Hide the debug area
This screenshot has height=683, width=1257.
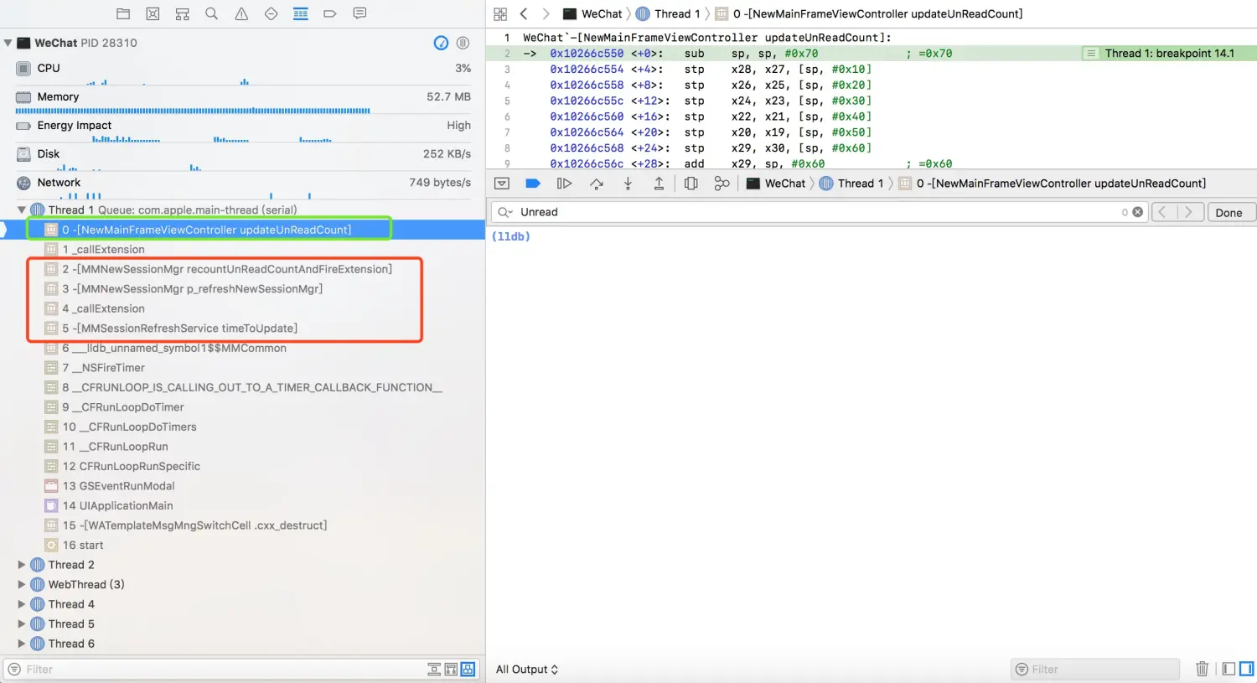502,184
